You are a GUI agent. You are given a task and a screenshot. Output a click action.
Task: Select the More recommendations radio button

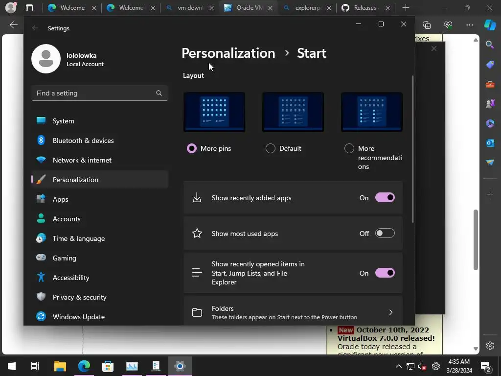click(349, 148)
